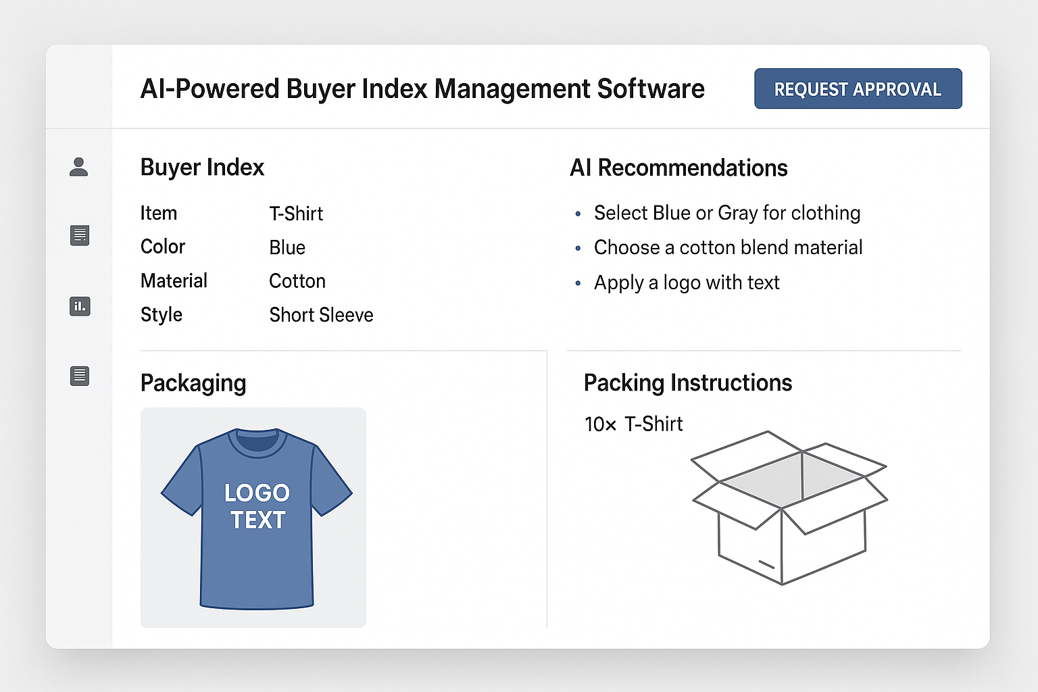Switch to the AI Recommendations section

678,168
